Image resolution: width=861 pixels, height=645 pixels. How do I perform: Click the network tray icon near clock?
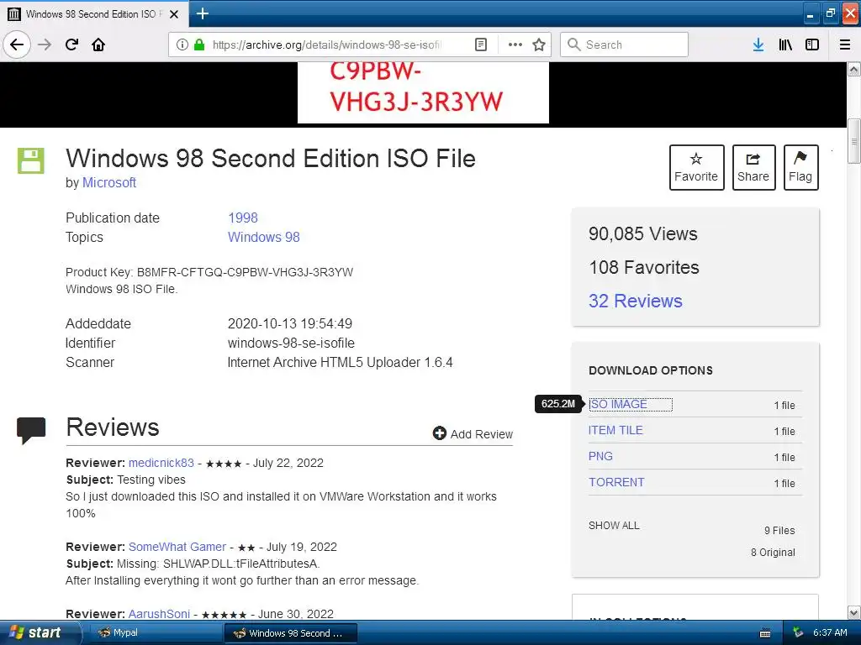[798, 632]
